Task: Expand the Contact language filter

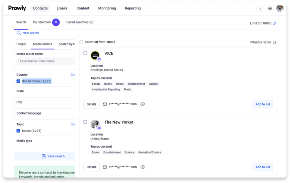Action: (29, 113)
